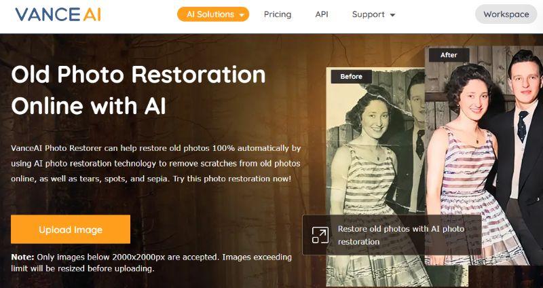This screenshot has width=543, height=288.
Task: Open the AI Solutions dropdown menu
Action: pyautogui.click(x=213, y=14)
